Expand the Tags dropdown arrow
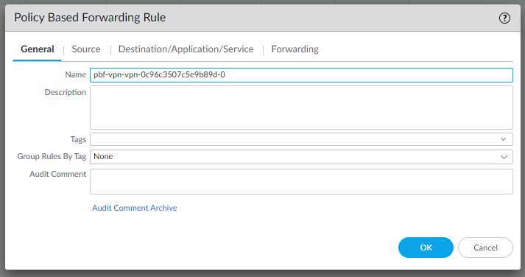 (503, 139)
